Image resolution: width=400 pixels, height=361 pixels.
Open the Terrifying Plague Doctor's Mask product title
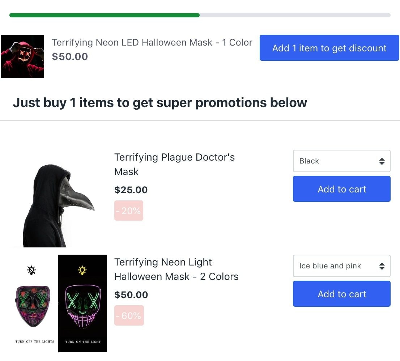[175, 164]
